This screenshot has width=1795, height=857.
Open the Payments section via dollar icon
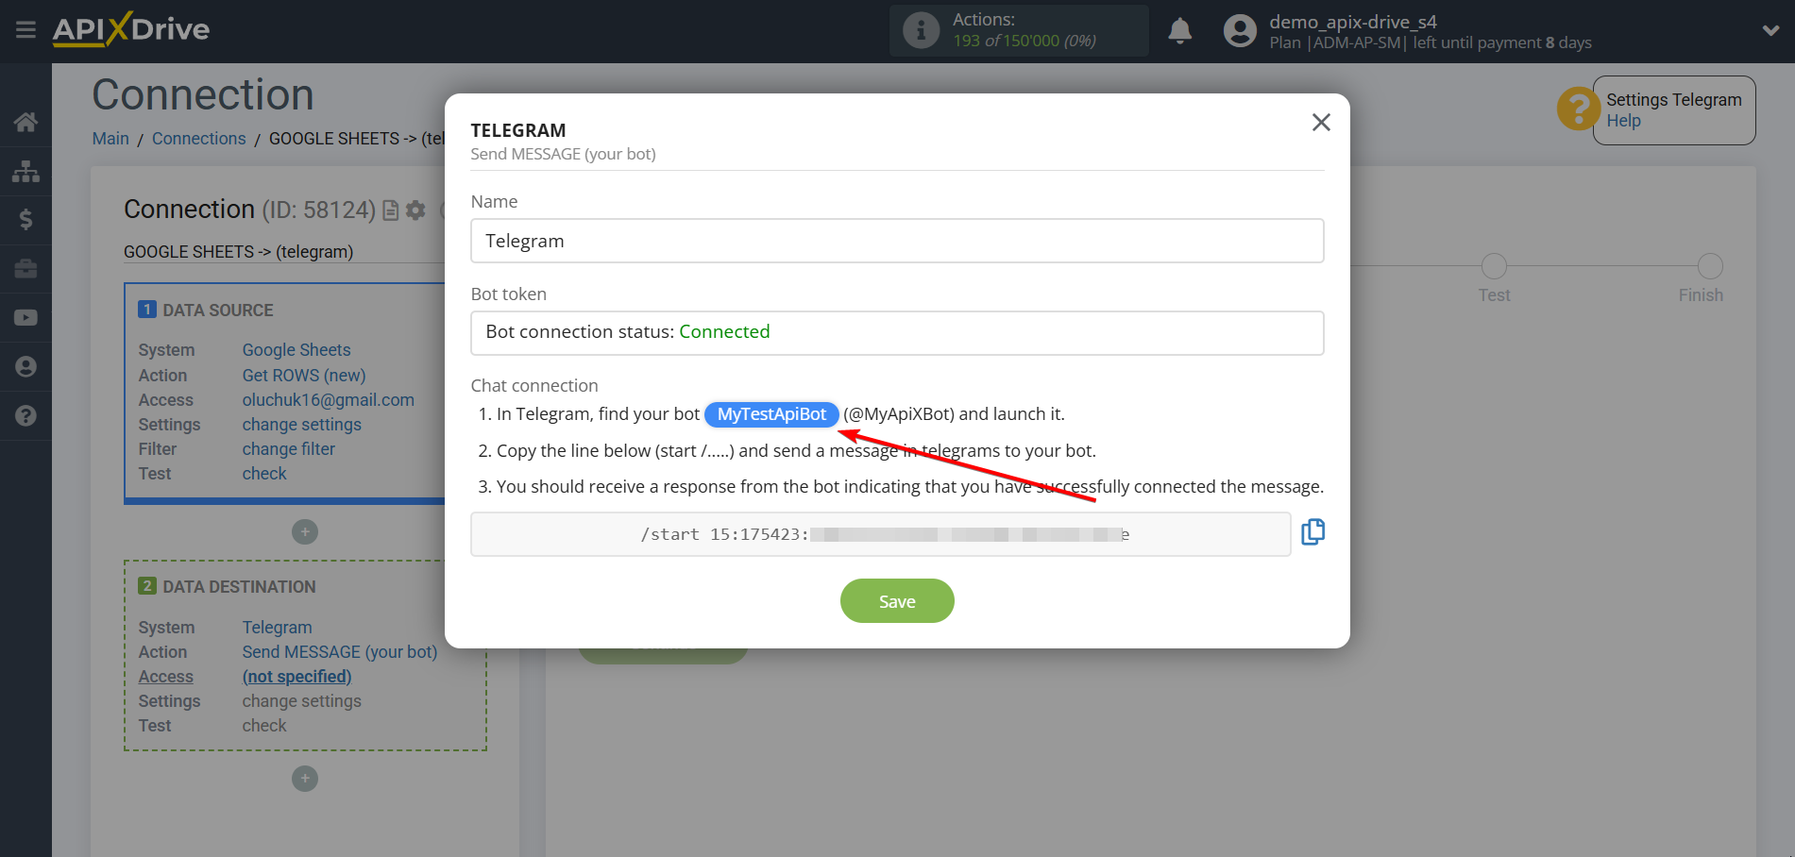25,219
